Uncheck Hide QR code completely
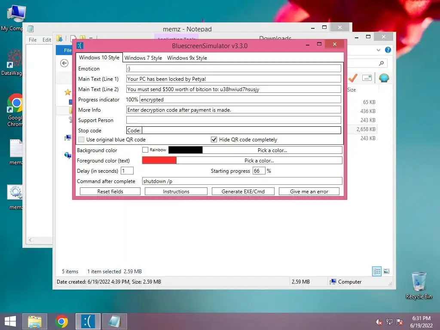440x330 pixels. tap(214, 140)
